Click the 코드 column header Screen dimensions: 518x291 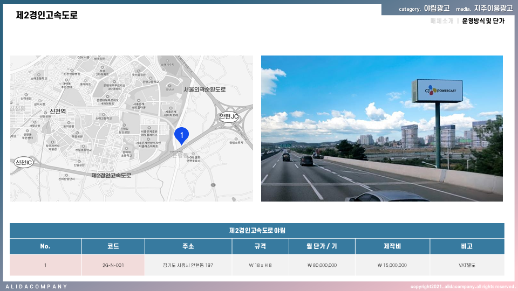(113, 246)
